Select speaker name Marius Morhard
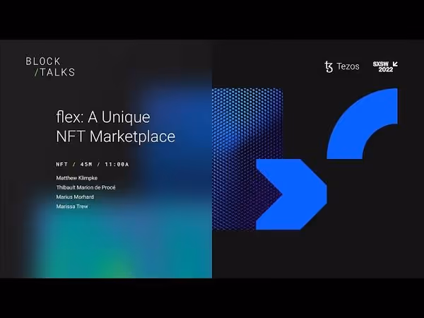 [x=75, y=197]
